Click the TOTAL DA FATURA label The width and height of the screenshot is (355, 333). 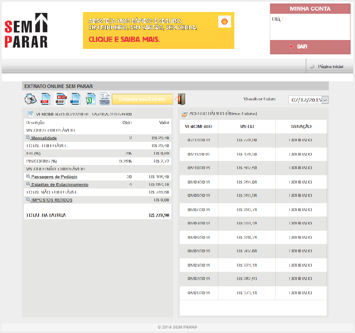pyautogui.click(x=46, y=215)
